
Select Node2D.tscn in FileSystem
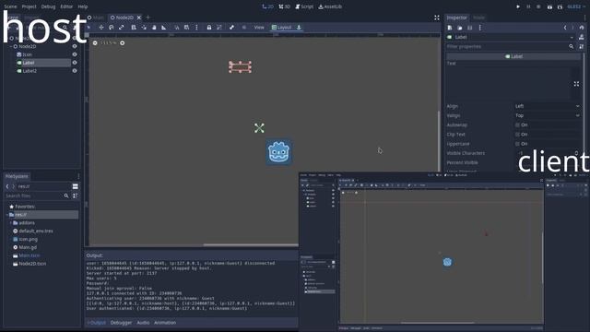(x=32, y=264)
